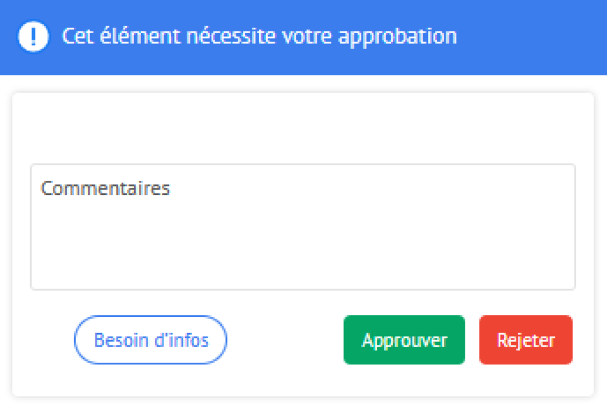
Task: Tap the notification alert symbol
Action: point(34,37)
